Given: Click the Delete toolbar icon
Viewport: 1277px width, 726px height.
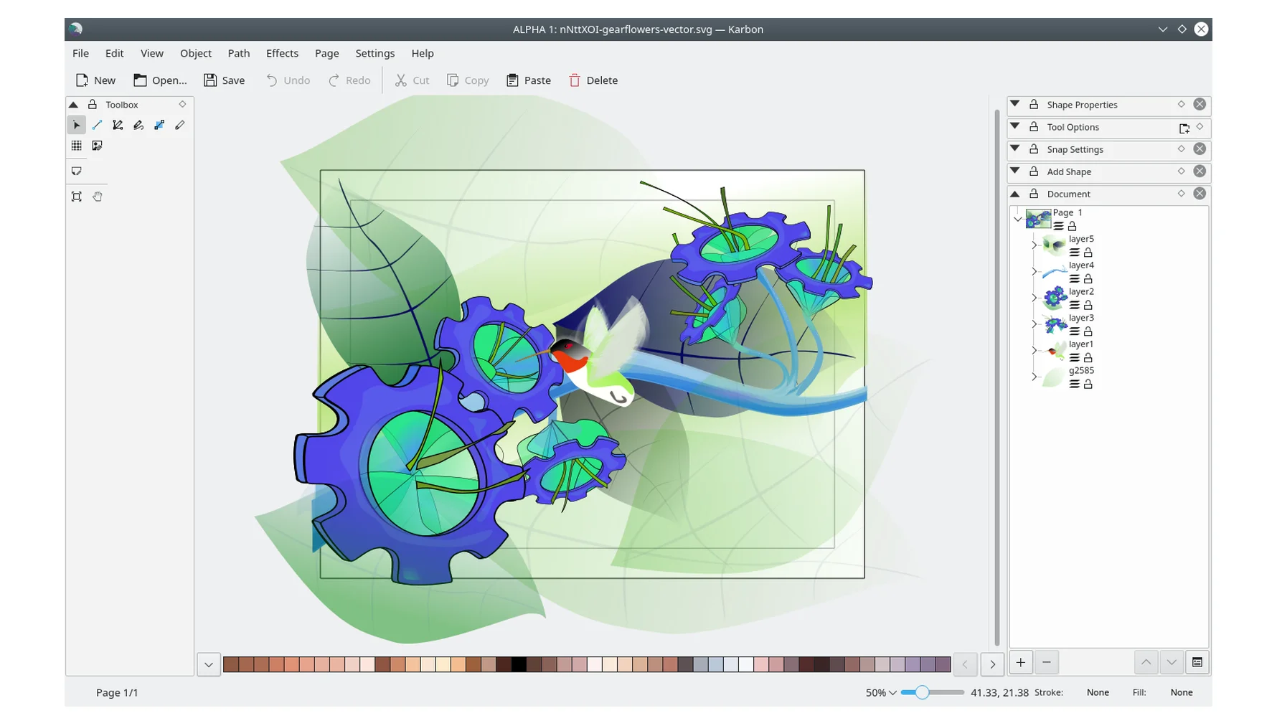Looking at the screenshot, I should (x=575, y=80).
